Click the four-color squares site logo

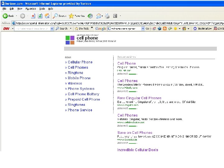point(70,40)
